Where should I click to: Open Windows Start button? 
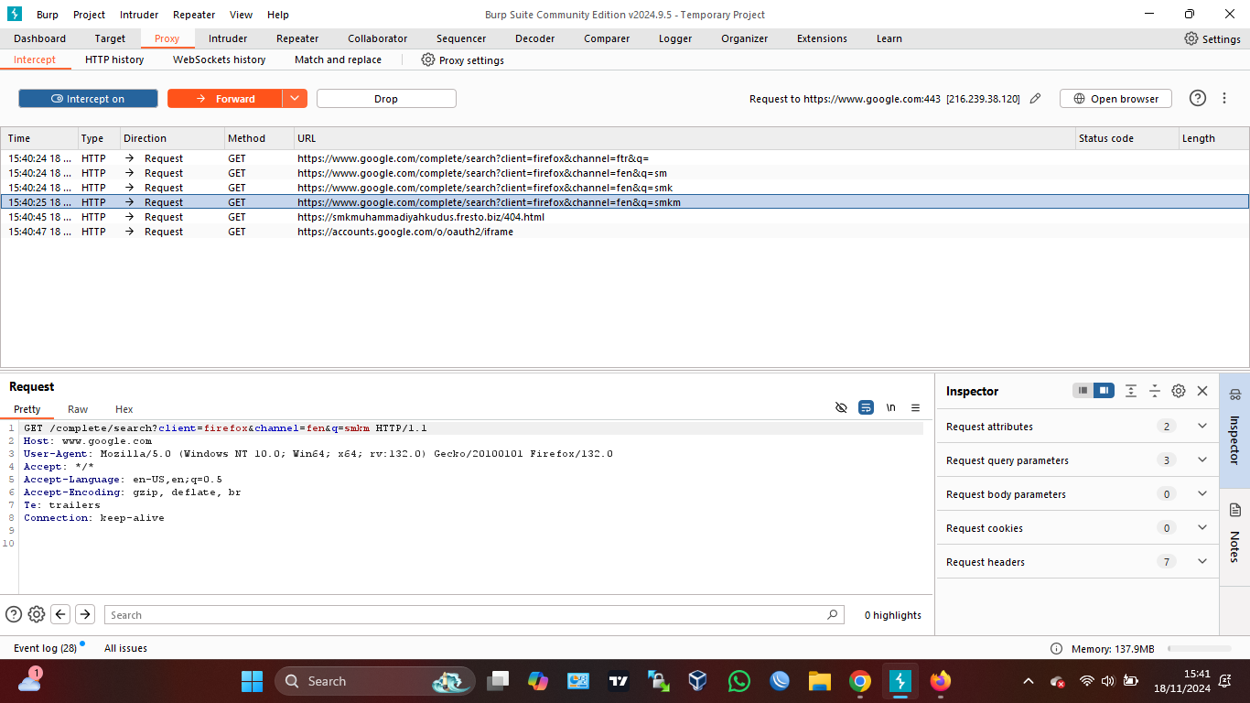pos(252,681)
